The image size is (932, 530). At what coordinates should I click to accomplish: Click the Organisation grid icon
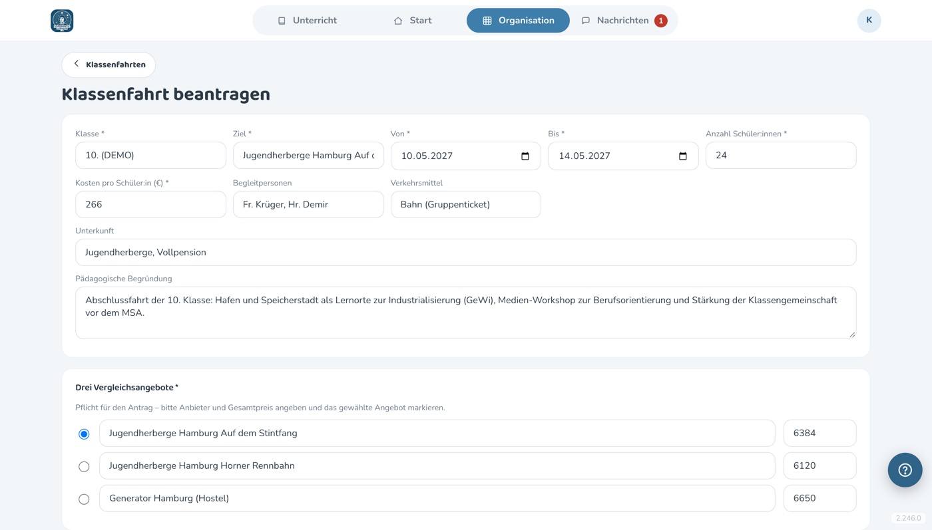click(487, 21)
